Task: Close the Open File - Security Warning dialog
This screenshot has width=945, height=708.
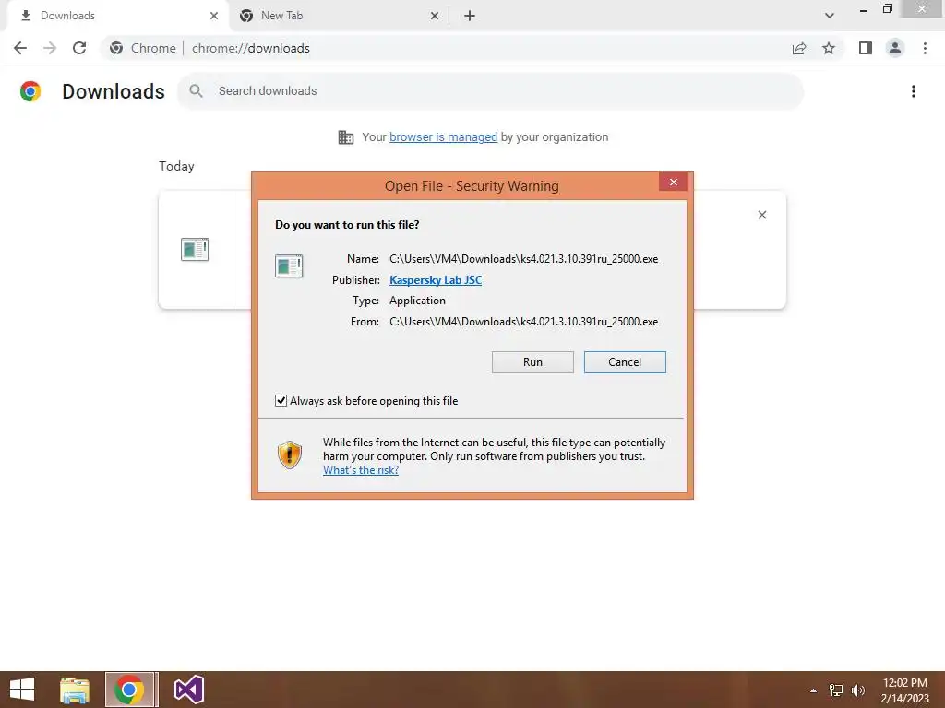Action: tap(673, 182)
